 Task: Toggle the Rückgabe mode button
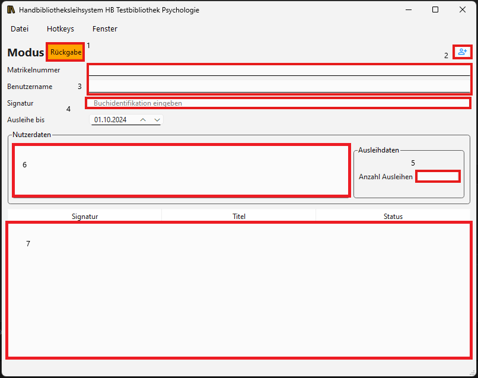click(65, 52)
